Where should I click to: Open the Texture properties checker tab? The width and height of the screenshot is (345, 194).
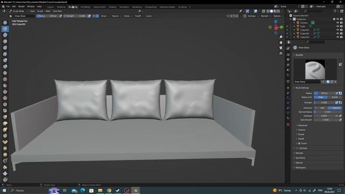[288, 124]
